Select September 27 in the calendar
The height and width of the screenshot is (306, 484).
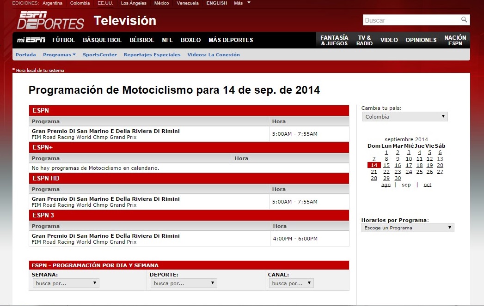(x=440, y=172)
